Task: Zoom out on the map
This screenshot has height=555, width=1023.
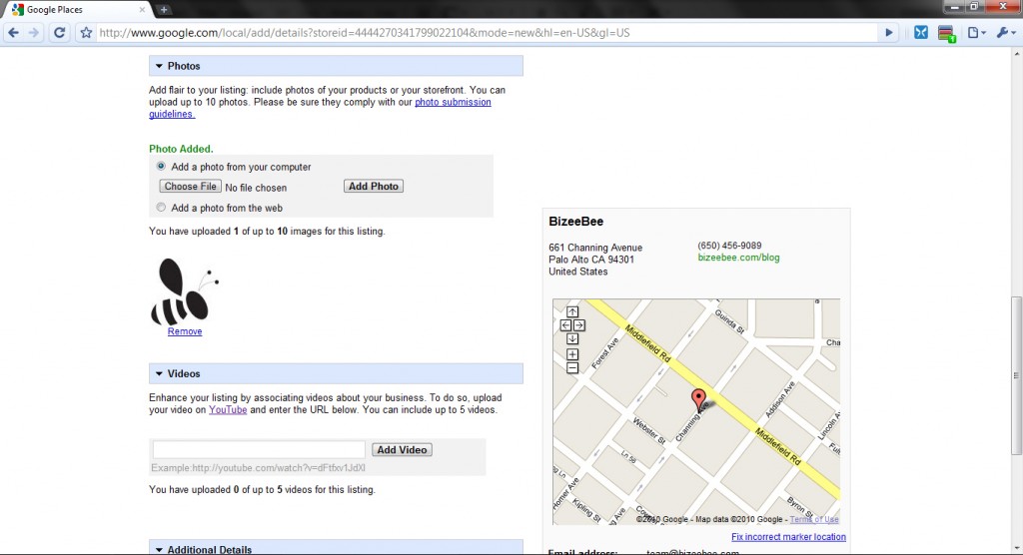Action: (x=572, y=367)
